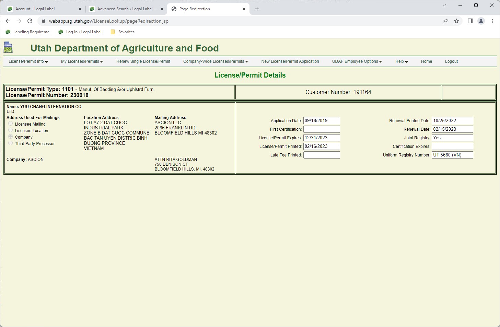This screenshot has width=500, height=327.
Task: Expand the Company-Wide Licenses/Permits menu
Action: pyautogui.click(x=216, y=61)
